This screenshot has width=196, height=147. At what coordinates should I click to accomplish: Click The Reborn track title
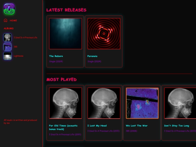point(56,56)
